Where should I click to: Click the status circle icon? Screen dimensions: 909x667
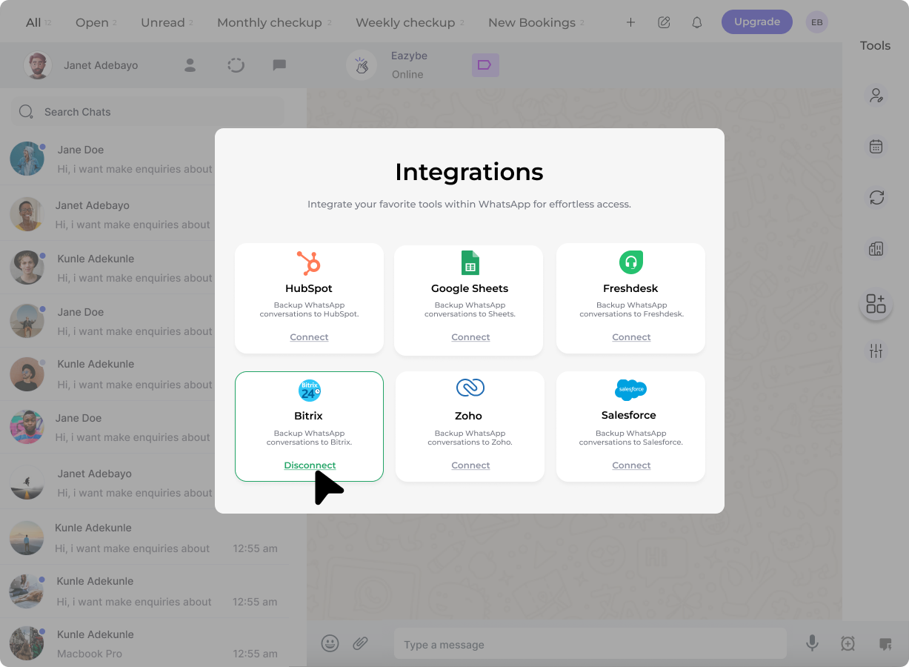(x=236, y=65)
